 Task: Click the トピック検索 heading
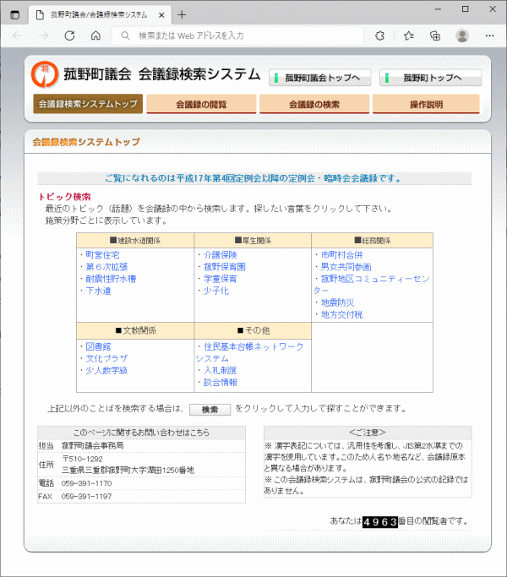(x=65, y=197)
